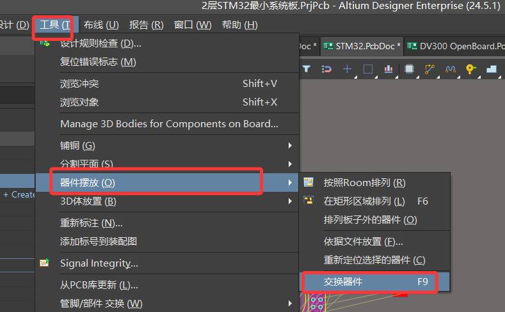
Task: Select the move objects cross icon
Action: coord(347,69)
